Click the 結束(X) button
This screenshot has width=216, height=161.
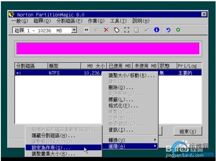pos(188,131)
